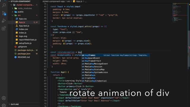Viewport: 190px width, 107px height.
Task: Select KeyboardEvent autocomplete suggestion
Action: click(x=115, y=58)
